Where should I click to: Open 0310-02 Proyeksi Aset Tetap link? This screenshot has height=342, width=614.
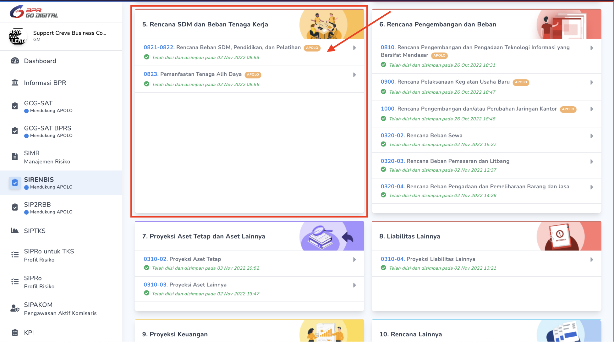[182, 259]
